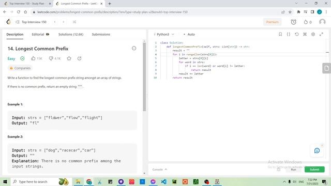Viewport: 331px width, 186px height.
Task: Click the LeetCode logo
Action: pos(8,22)
